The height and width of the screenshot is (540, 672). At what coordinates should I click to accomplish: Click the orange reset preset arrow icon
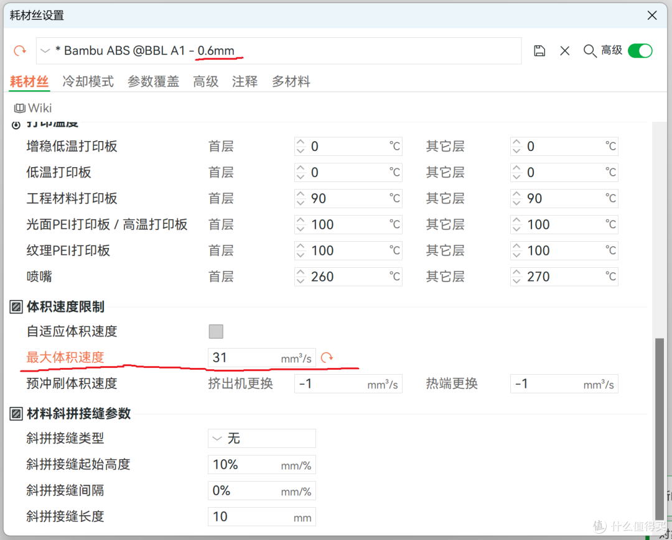20,51
